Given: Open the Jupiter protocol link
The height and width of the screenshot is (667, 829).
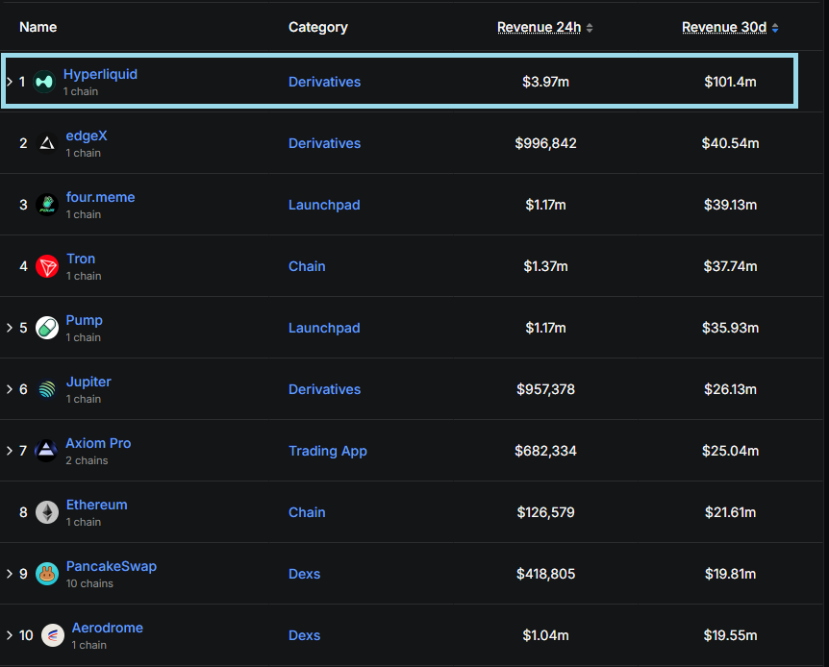Looking at the screenshot, I should pyautogui.click(x=88, y=382).
